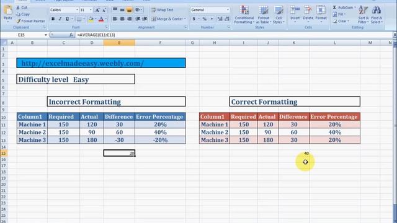The width and height of the screenshot is (397, 223).
Task: Open the excelmadeeasy.weebly.com link
Action: [83, 63]
